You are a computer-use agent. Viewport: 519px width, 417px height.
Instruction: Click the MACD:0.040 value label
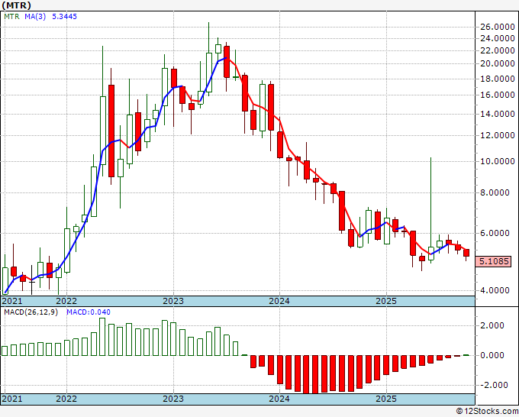[x=89, y=312]
